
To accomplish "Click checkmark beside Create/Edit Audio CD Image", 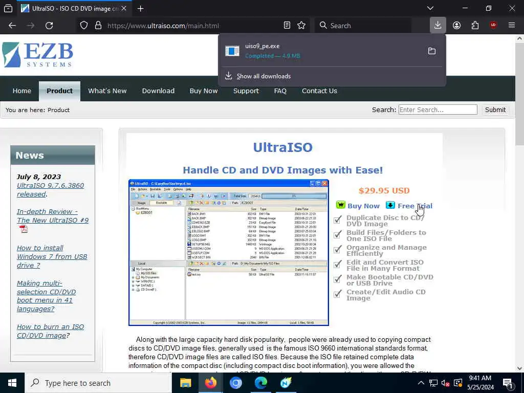I will pyautogui.click(x=338, y=294).
